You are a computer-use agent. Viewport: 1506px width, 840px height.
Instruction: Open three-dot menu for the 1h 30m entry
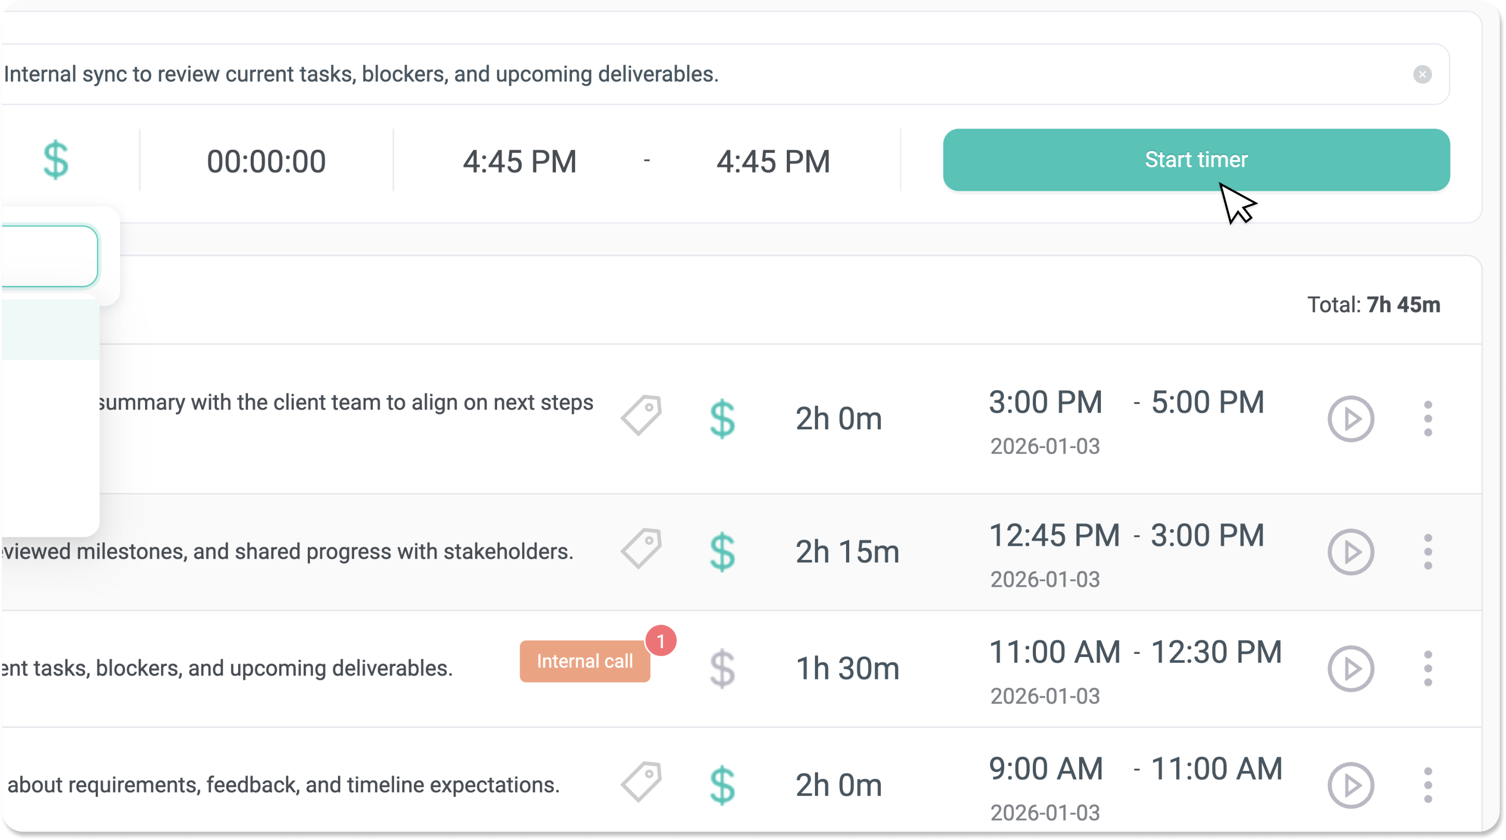1427,668
